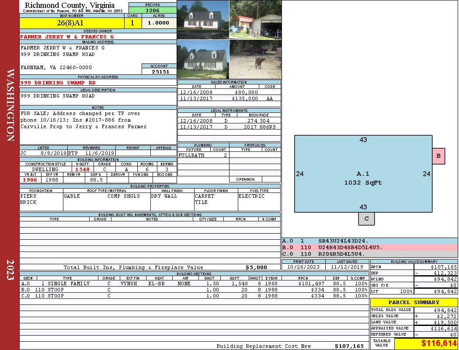The height and width of the screenshot is (350, 459).
Task: Select pink sketch section B
Action: 438,156
